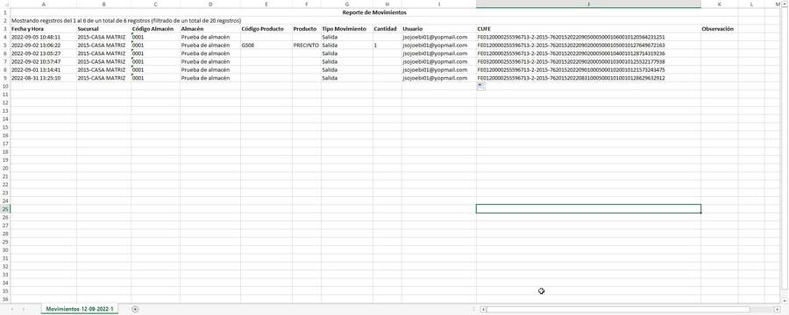Select column K header
Screen dimensions: 789x315
[720, 4]
